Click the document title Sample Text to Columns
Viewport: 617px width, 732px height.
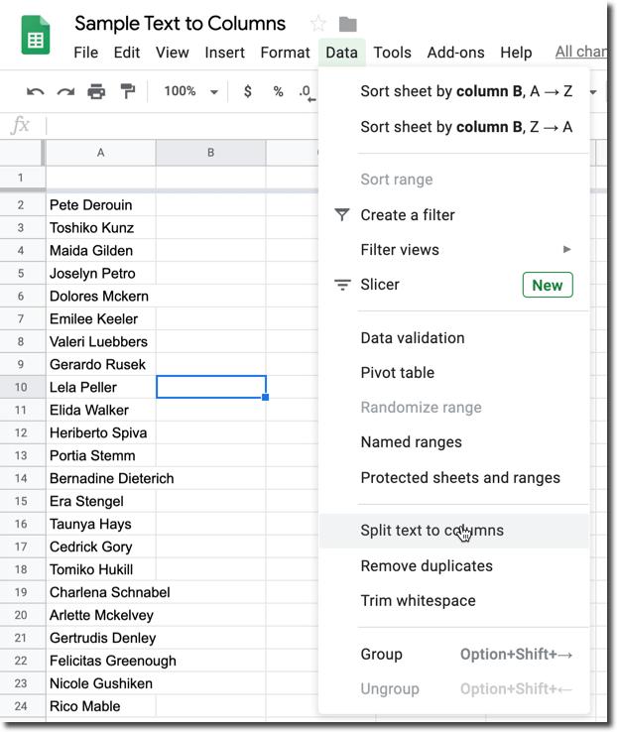pos(180,24)
